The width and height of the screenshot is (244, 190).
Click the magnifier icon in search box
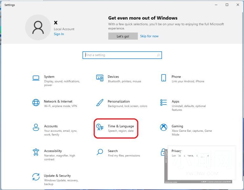tap(159, 55)
